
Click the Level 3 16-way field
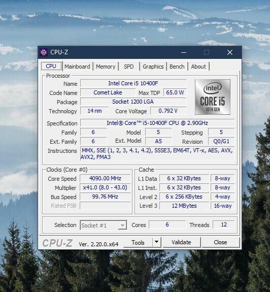(223, 206)
